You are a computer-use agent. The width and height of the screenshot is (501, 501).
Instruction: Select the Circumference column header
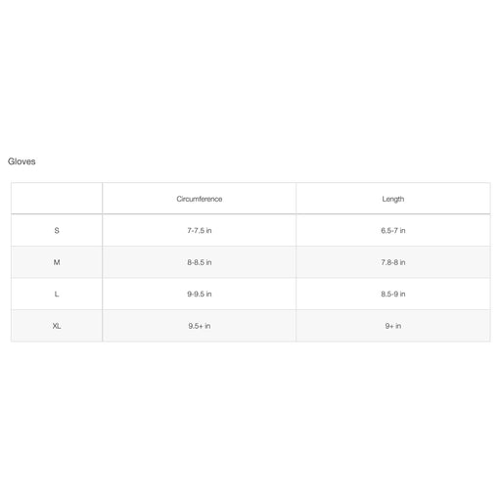click(x=200, y=199)
